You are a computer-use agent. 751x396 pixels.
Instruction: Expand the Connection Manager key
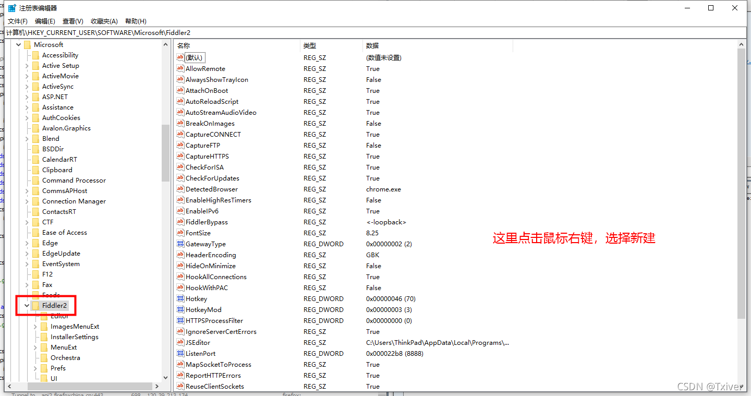point(27,201)
